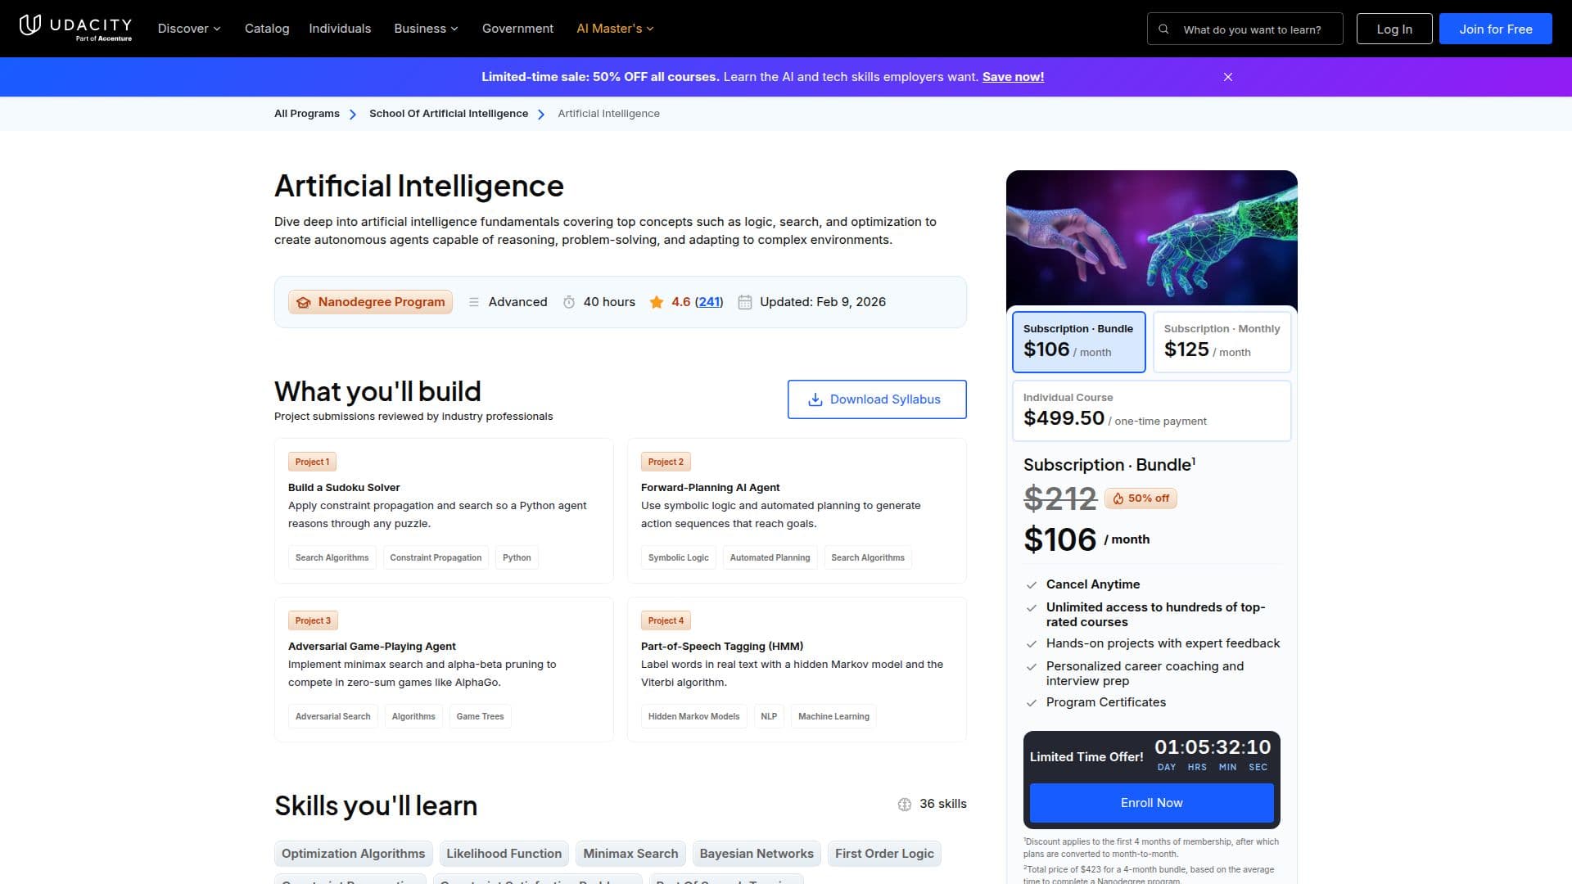
Task: Go to All Programs breadcrumb
Action: (x=307, y=114)
